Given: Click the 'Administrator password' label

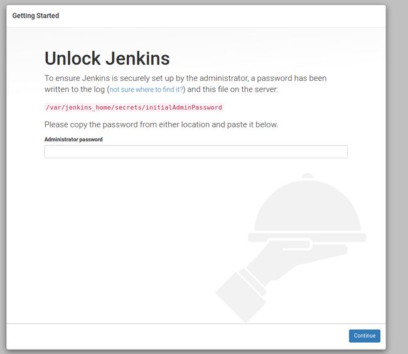Looking at the screenshot, I should point(73,139).
